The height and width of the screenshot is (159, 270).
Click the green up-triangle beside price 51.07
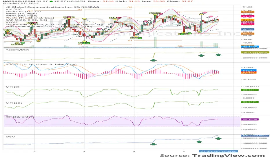point(51,1)
